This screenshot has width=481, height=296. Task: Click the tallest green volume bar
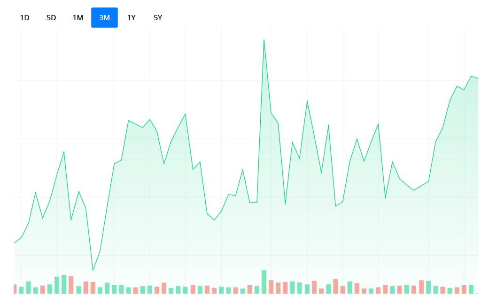(264, 281)
